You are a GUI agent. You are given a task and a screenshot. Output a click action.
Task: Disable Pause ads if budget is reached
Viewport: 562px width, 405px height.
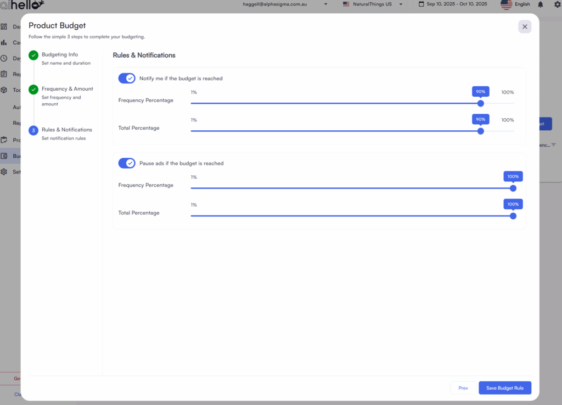(127, 163)
